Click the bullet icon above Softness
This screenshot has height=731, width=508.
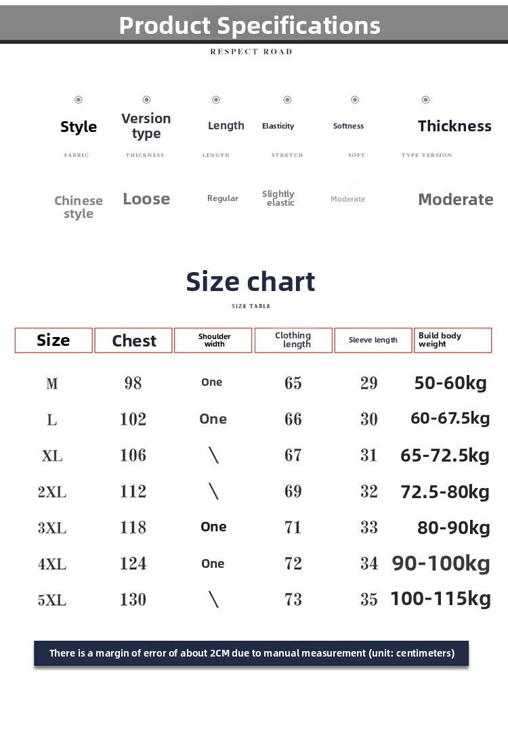pos(355,99)
